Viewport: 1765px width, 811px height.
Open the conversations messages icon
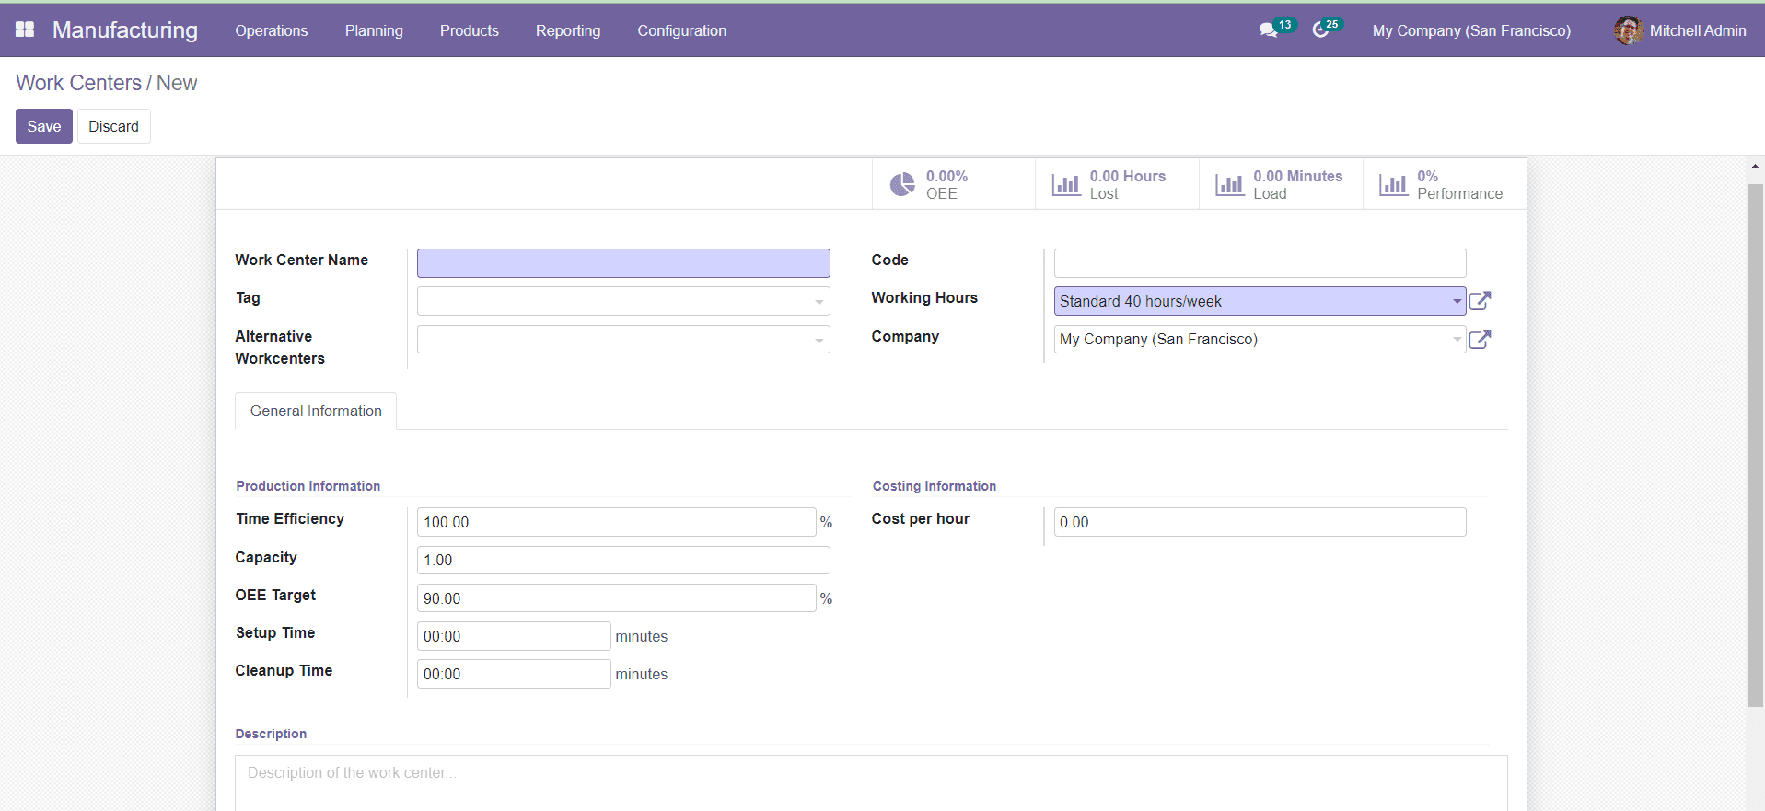[x=1268, y=30]
